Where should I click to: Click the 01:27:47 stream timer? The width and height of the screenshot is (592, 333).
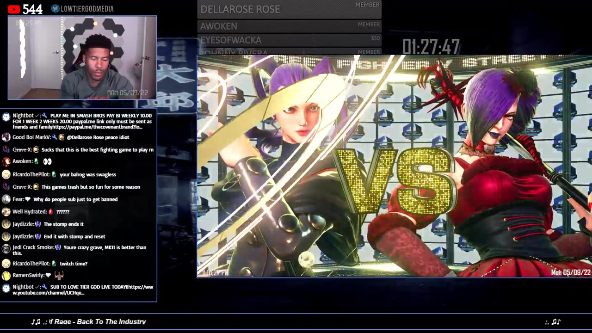[x=431, y=47]
